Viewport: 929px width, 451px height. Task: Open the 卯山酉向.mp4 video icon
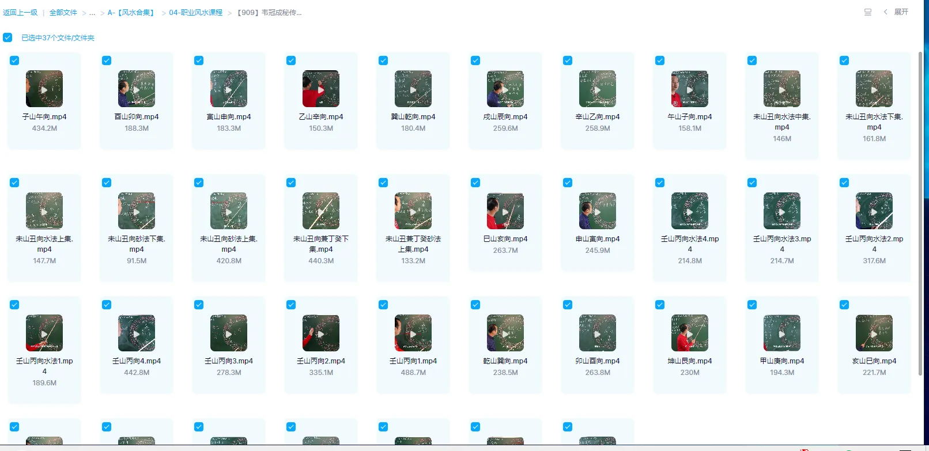tap(598, 333)
